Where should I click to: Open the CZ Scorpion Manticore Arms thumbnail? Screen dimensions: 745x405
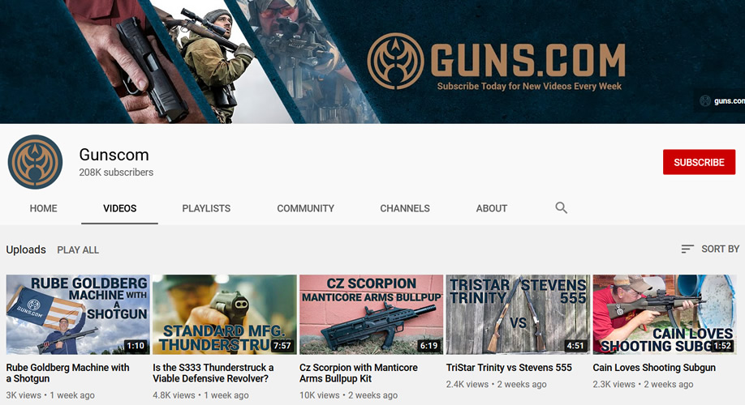click(x=371, y=314)
